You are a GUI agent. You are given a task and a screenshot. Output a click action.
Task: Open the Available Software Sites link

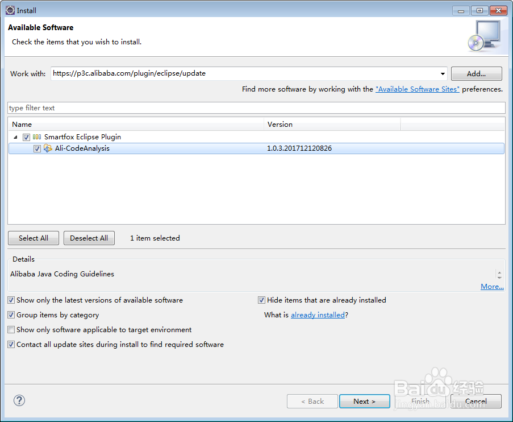click(417, 89)
